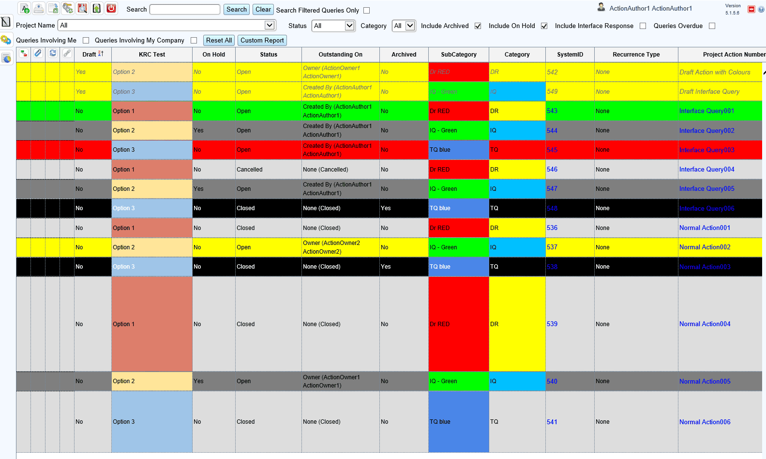Screen dimensions: 766x459
Task: Uncheck the Include On Hold checkbox
Action: (x=544, y=26)
